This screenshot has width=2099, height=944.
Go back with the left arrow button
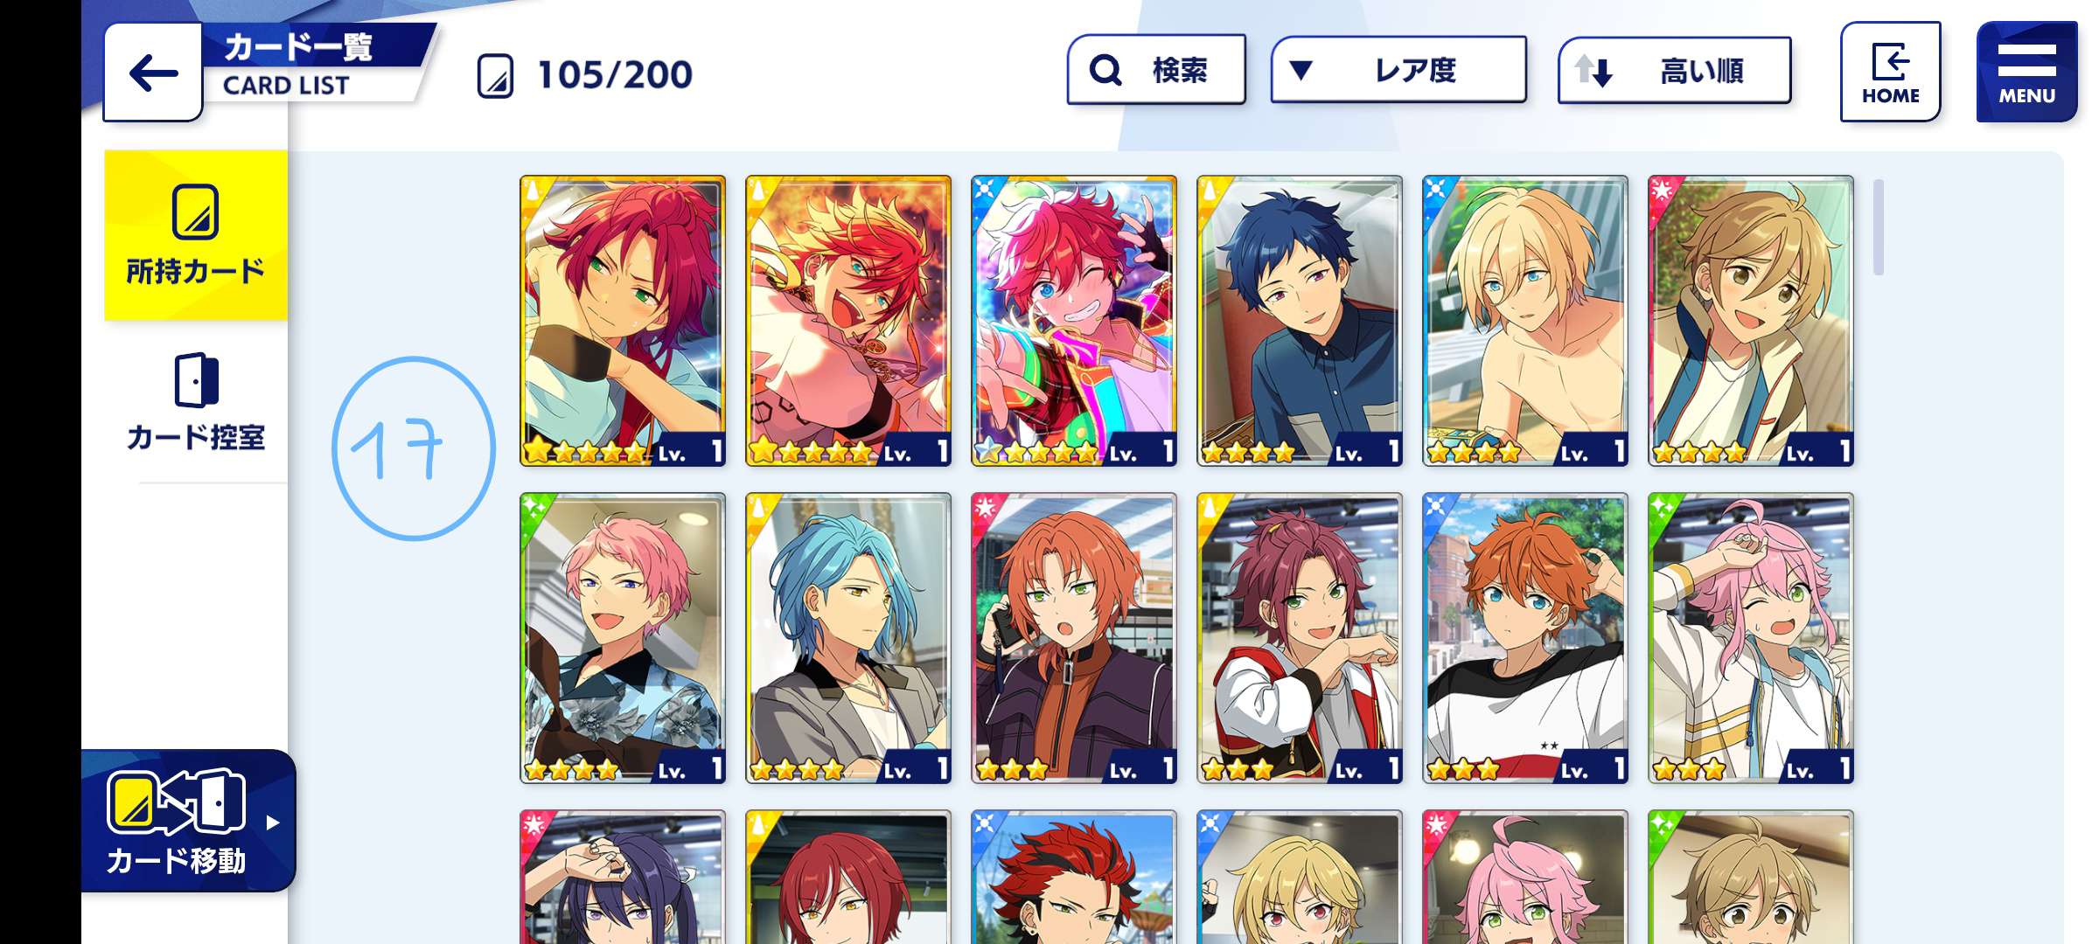153,73
